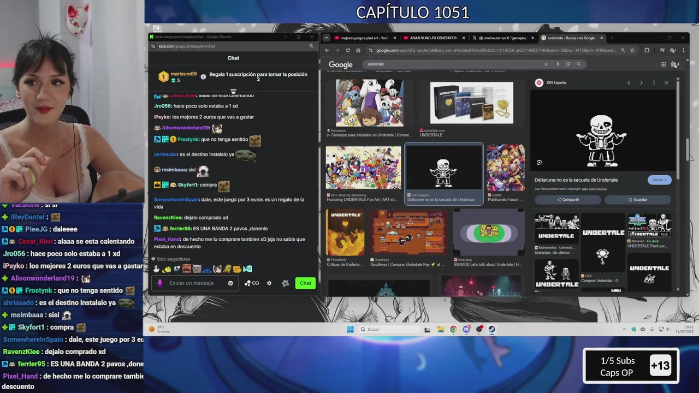699x393 pixels.
Task: Open the weather widget showing 29°C
Action: [159, 329]
